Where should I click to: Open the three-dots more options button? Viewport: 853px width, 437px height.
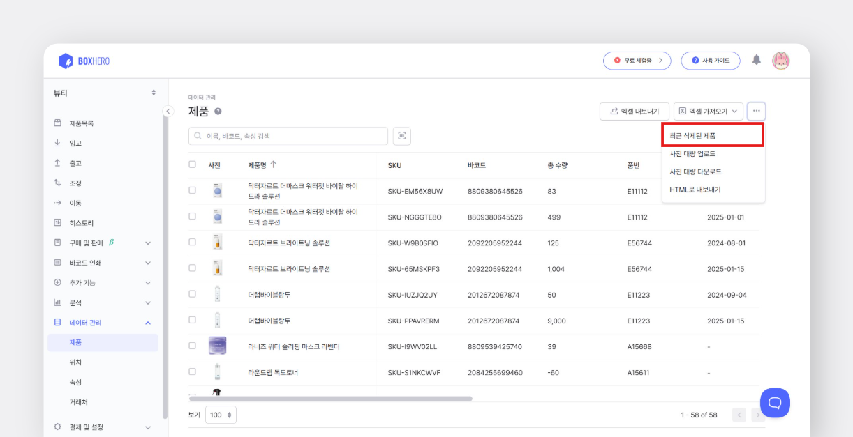pos(756,112)
